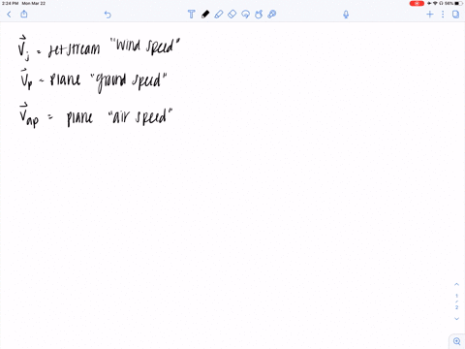
Task: Tap handwritten text "ground speed"
Action: 129,81
